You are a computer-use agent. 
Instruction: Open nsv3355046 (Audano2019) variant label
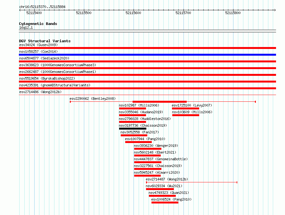141,112
